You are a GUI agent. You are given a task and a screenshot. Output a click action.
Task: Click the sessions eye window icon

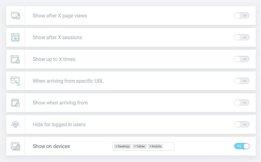(15, 37)
